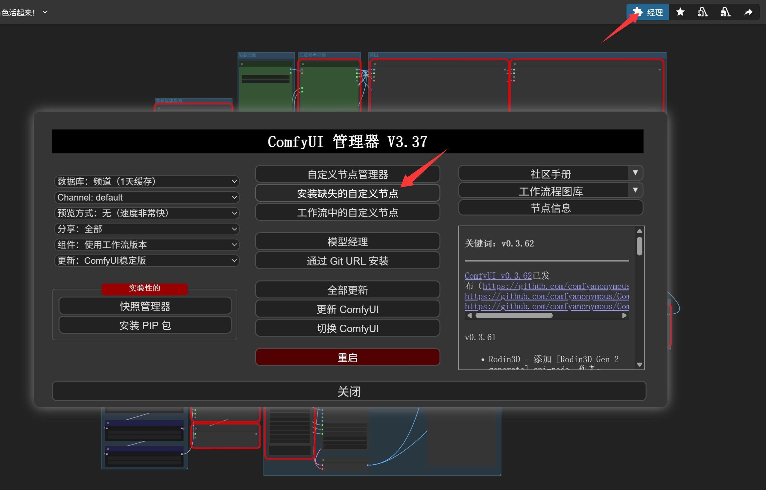Expand the 社区手册 dropdown arrow
The image size is (766, 490).
[635, 173]
